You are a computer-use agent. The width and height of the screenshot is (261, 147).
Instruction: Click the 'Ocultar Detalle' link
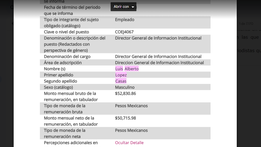[x=129, y=143]
